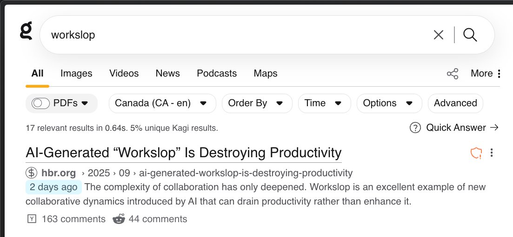The height and width of the screenshot is (237, 513).
Task: Click the share results icon
Action: coord(453,74)
